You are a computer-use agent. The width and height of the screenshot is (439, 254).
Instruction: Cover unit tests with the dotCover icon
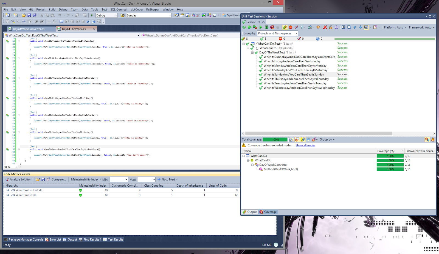pos(272,27)
